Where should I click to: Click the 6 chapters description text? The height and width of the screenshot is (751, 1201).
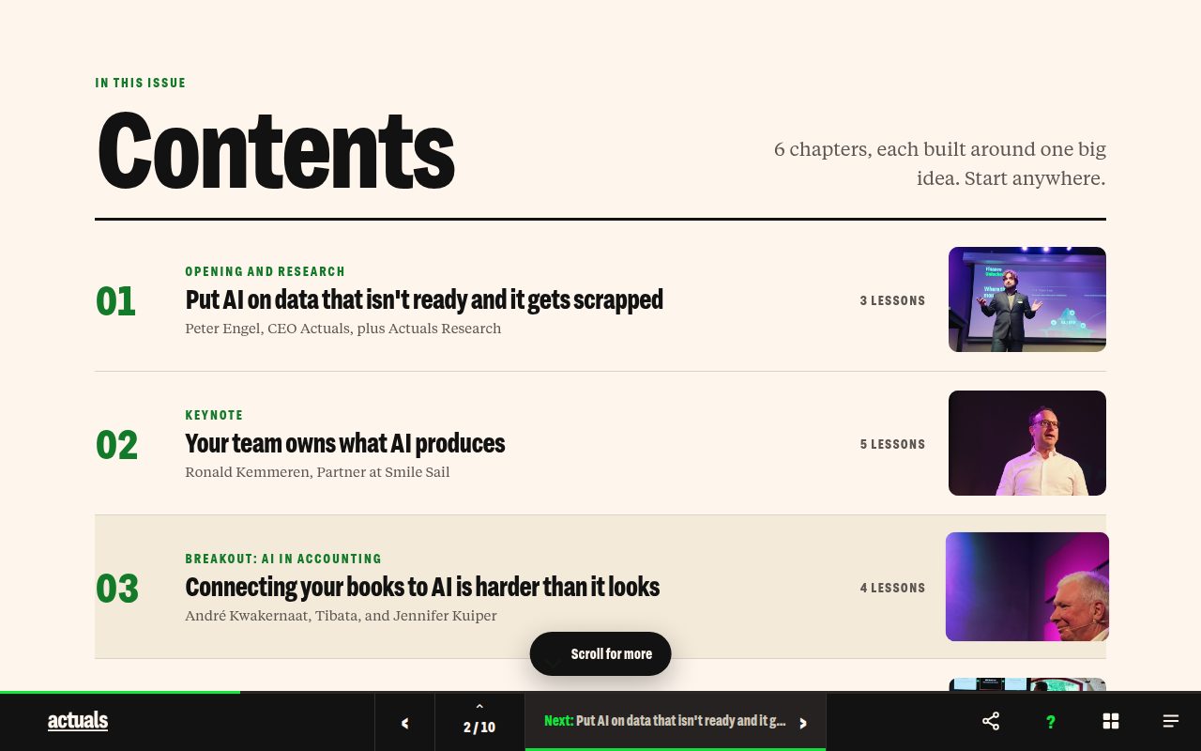pos(940,163)
